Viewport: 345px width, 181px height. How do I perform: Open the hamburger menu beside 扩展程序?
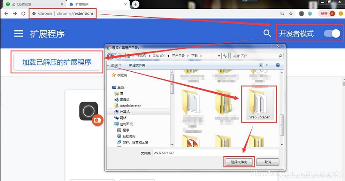[18, 33]
